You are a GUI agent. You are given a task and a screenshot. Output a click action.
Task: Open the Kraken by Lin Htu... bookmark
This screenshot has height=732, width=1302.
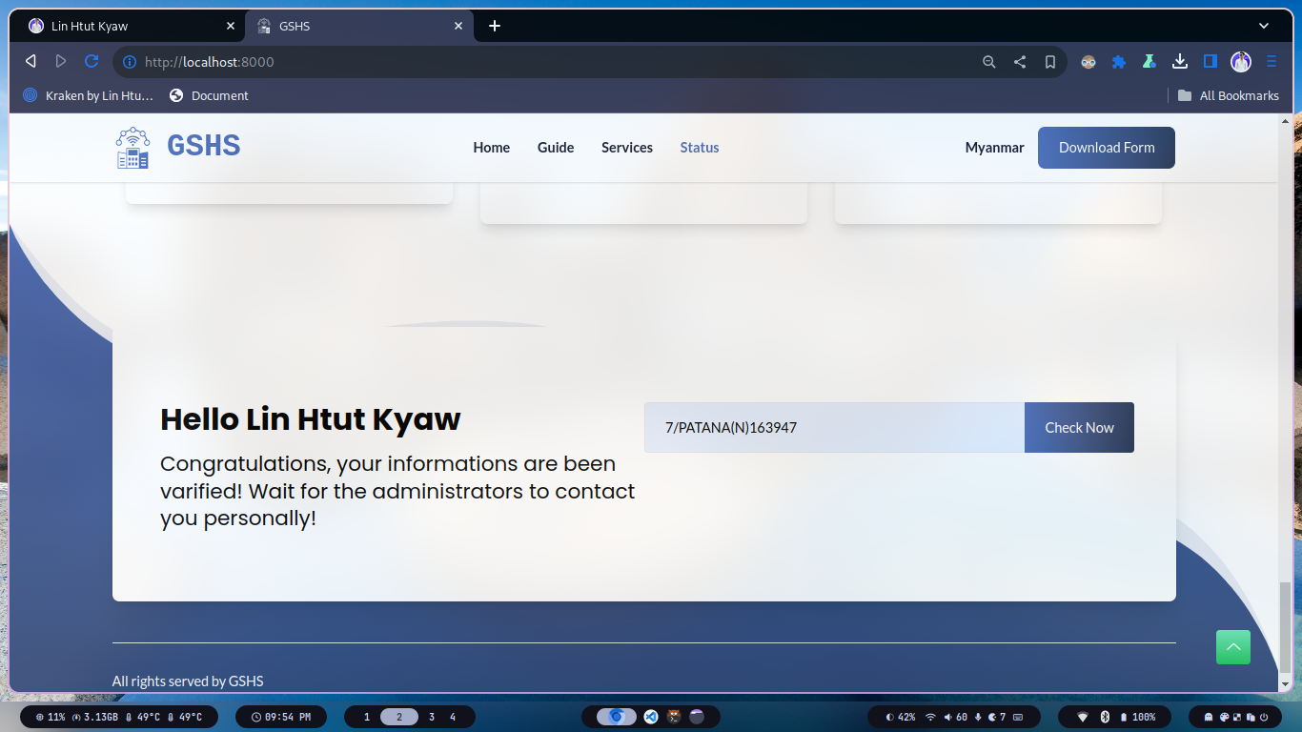pos(88,95)
